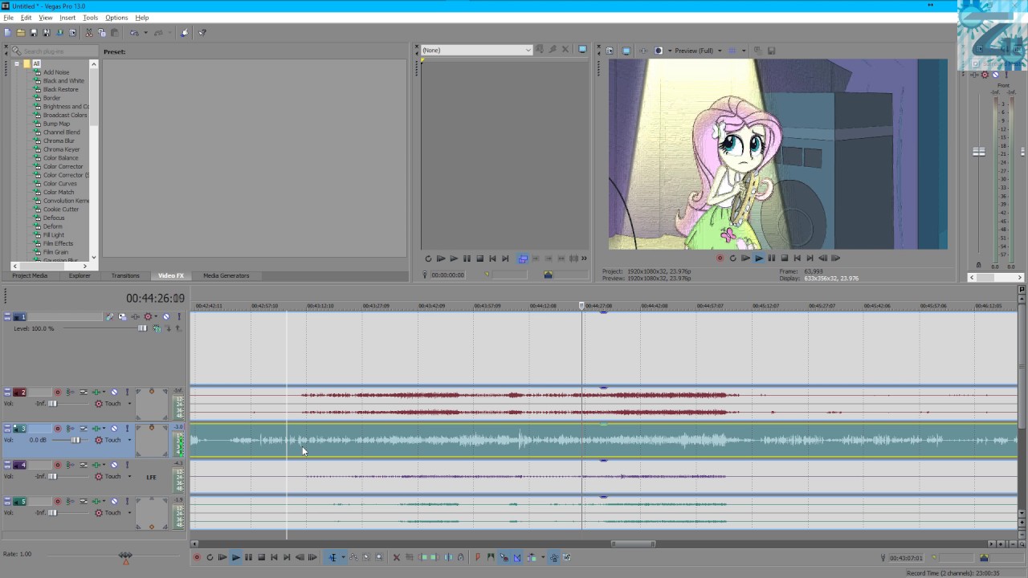The height and width of the screenshot is (578, 1028).
Task: Pause playback in timeline transport bar
Action: coord(248,557)
